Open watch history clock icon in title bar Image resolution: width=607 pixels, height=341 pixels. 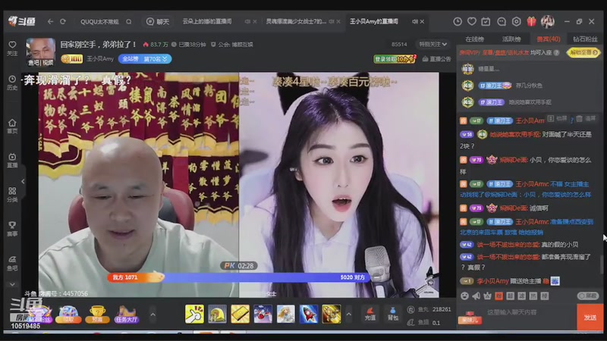tap(458, 22)
